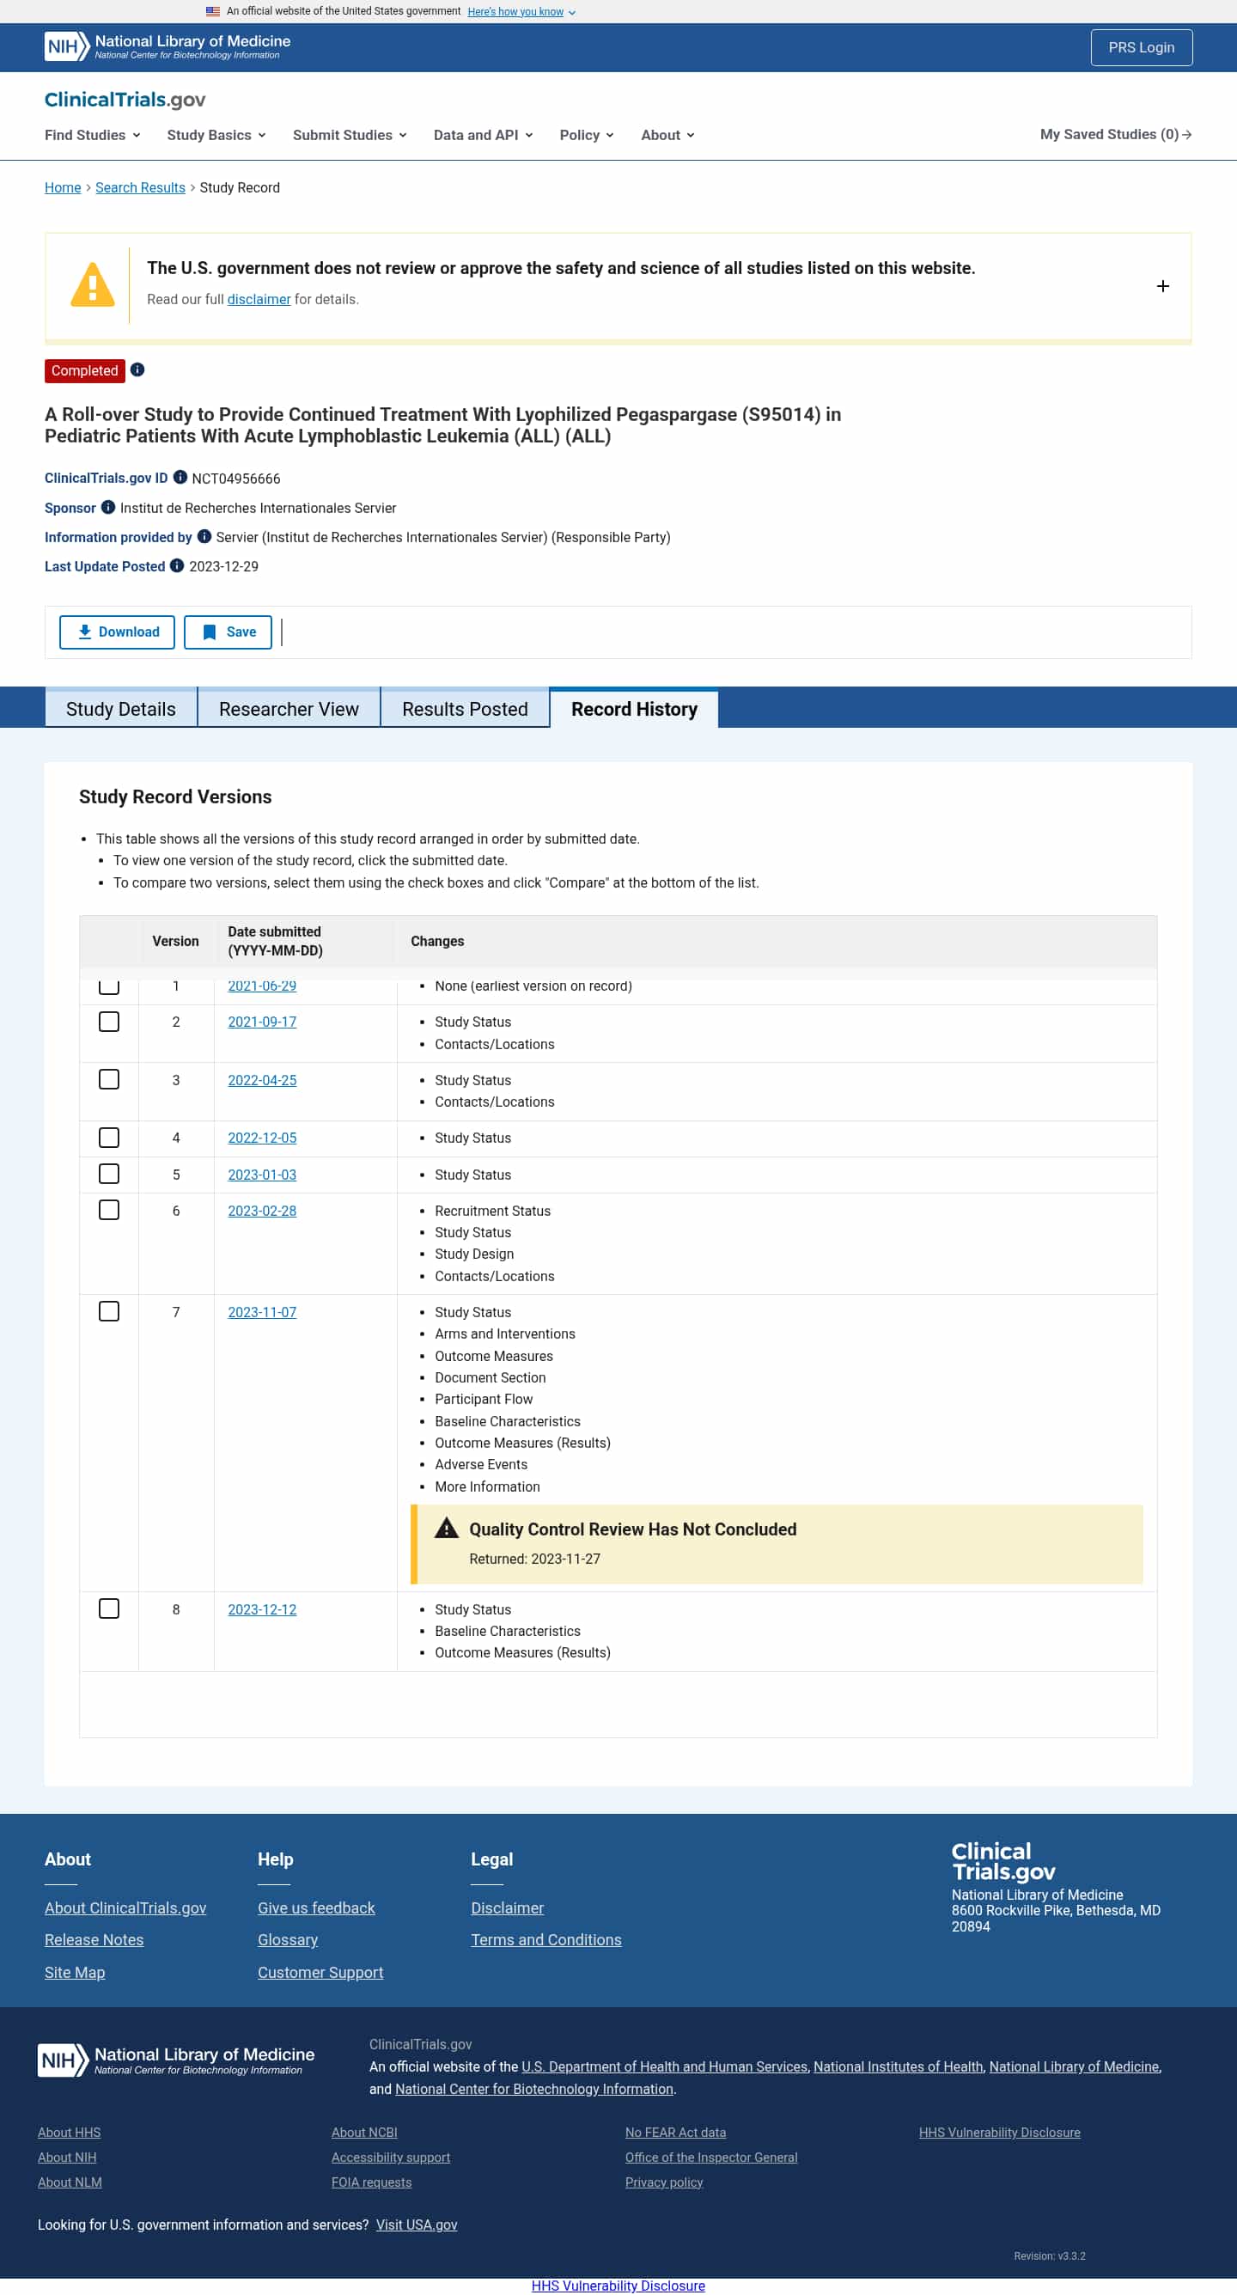Switch to the Study Details tab
1237x2295 pixels.
click(121, 709)
